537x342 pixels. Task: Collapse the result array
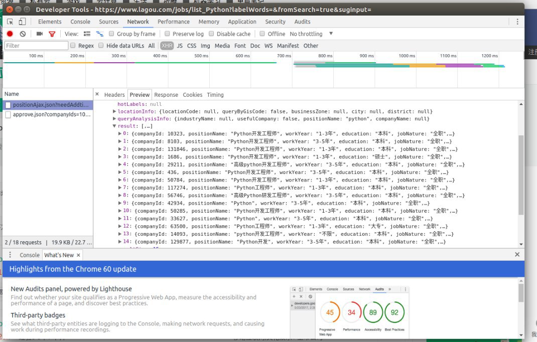[115, 126]
